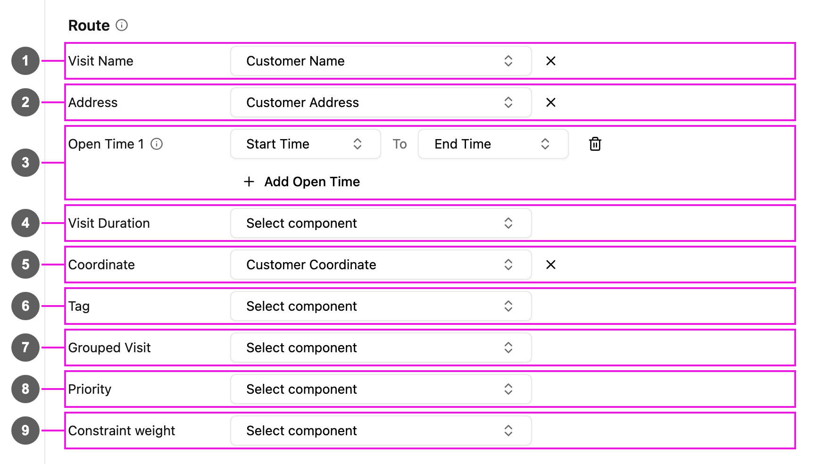Open the Priority component dropdown
The image size is (815, 464).
pyautogui.click(x=381, y=389)
